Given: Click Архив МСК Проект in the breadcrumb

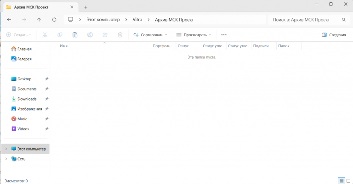Looking at the screenshot, I should pos(174,20).
